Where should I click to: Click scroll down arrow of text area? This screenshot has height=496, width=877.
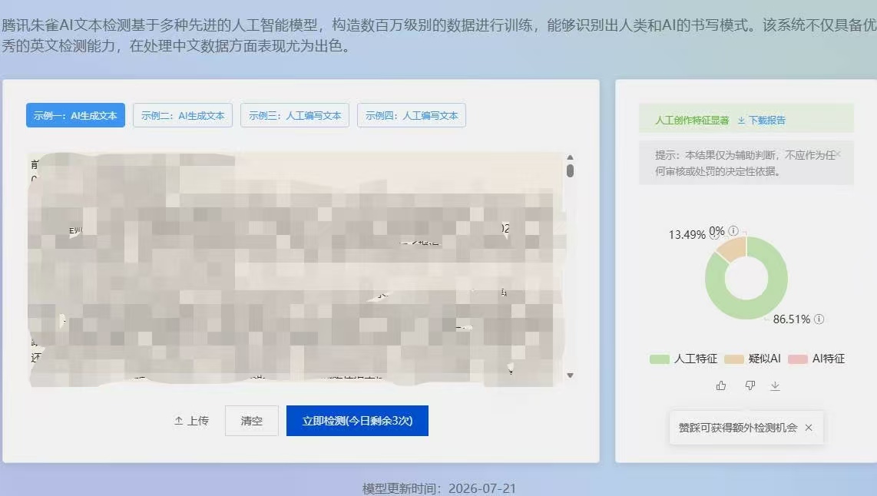(x=570, y=375)
